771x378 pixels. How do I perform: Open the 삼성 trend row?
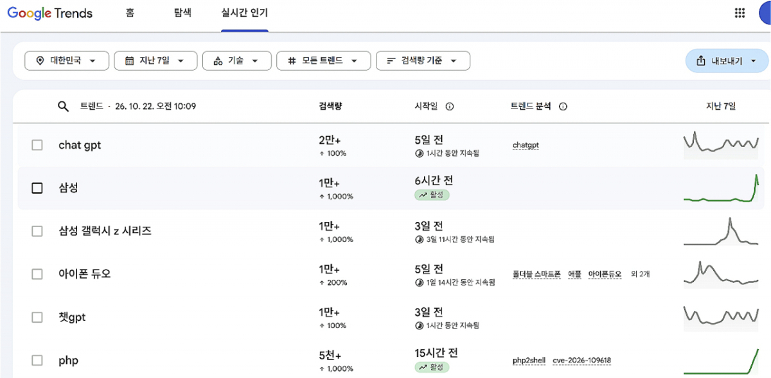(x=67, y=188)
